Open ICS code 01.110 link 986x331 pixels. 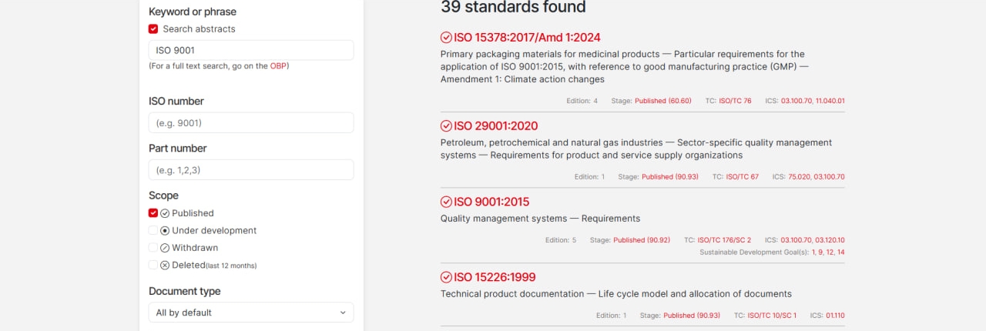click(x=835, y=316)
